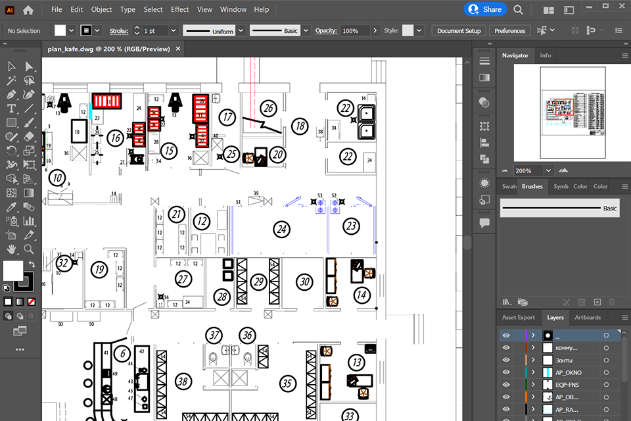This screenshot has height=421, width=631.
Task: Select the Eyedropper tool
Action: (x=11, y=207)
